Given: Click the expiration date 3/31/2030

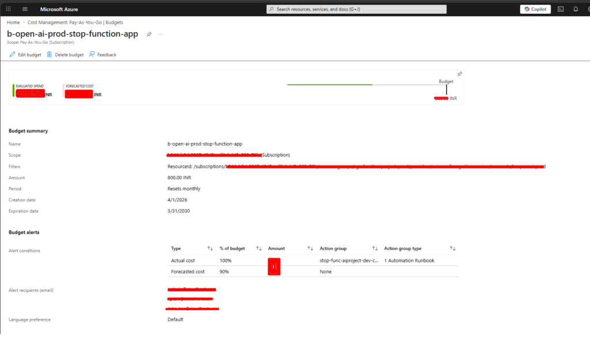Looking at the screenshot, I should tap(179, 211).
